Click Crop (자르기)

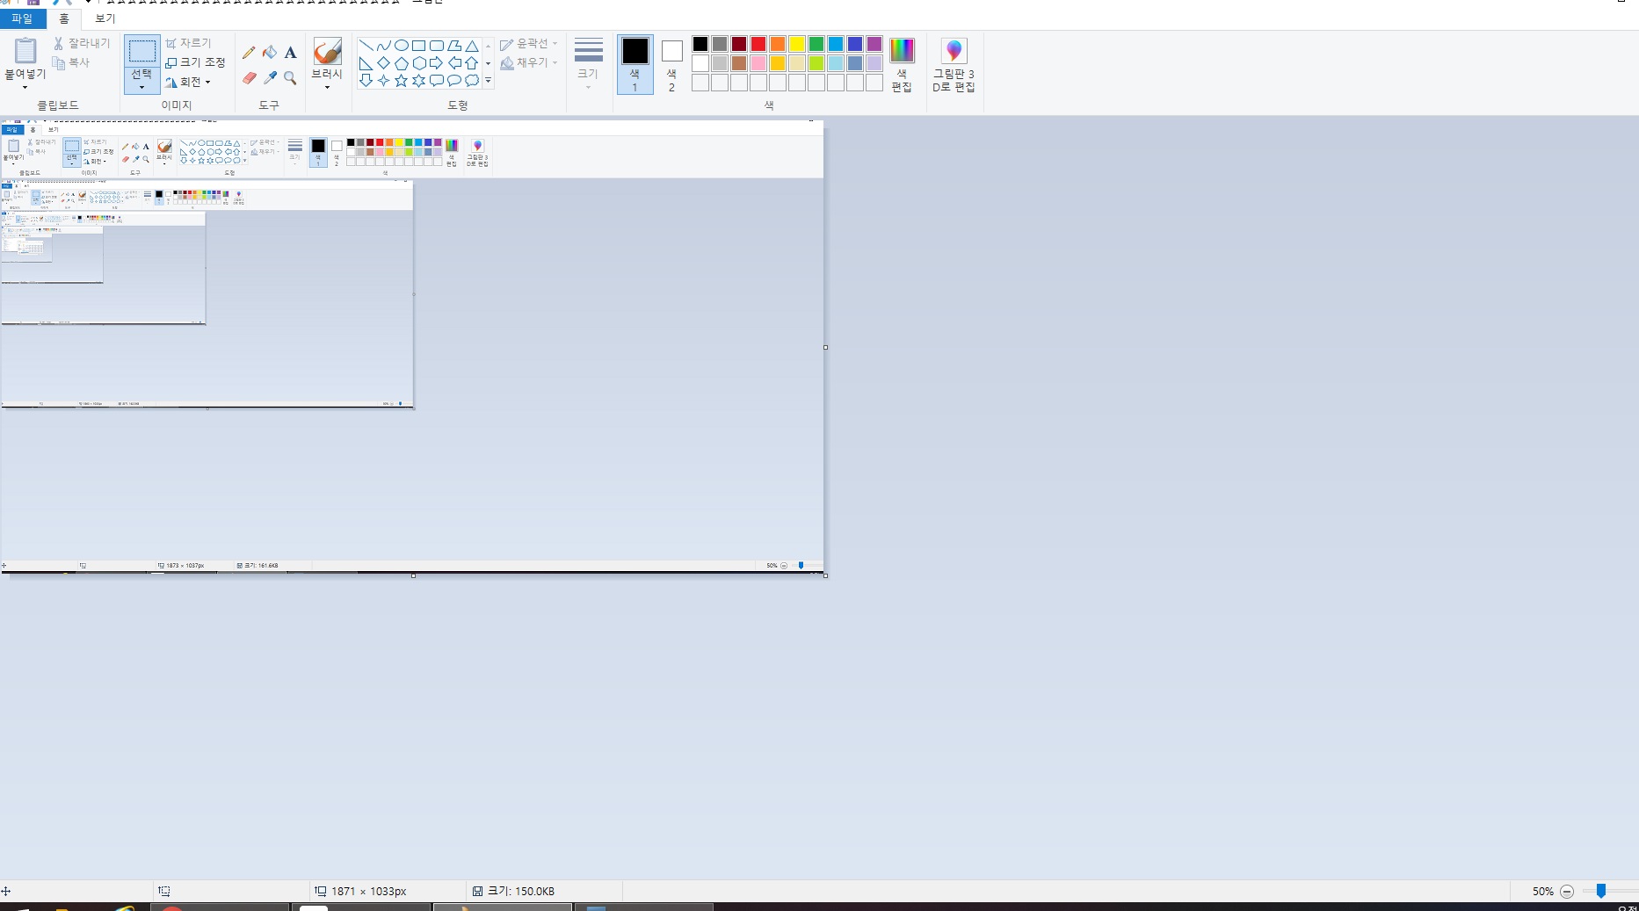[189, 43]
